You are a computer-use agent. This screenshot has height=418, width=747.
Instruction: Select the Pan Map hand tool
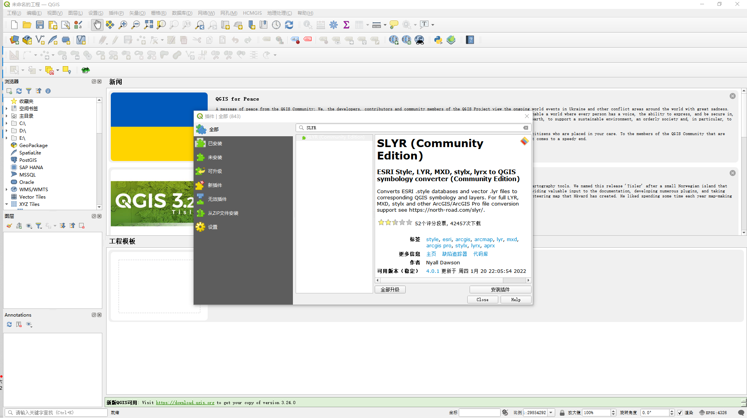pyautogui.click(x=97, y=25)
